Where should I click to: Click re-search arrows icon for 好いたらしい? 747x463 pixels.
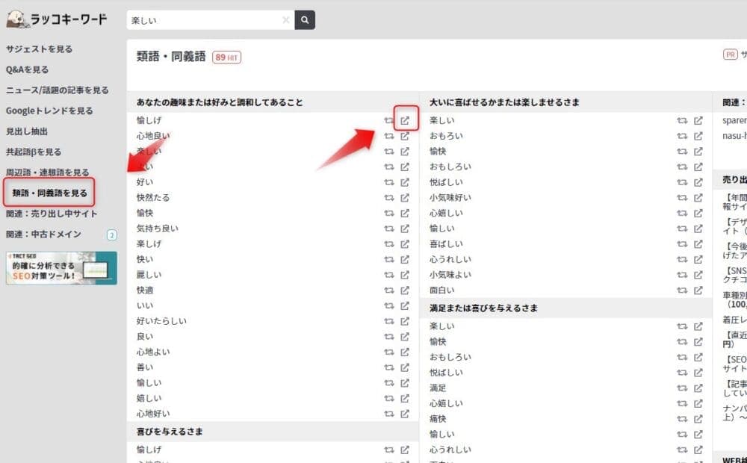389,321
